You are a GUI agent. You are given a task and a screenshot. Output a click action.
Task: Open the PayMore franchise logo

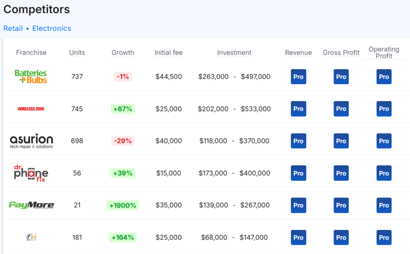point(31,205)
